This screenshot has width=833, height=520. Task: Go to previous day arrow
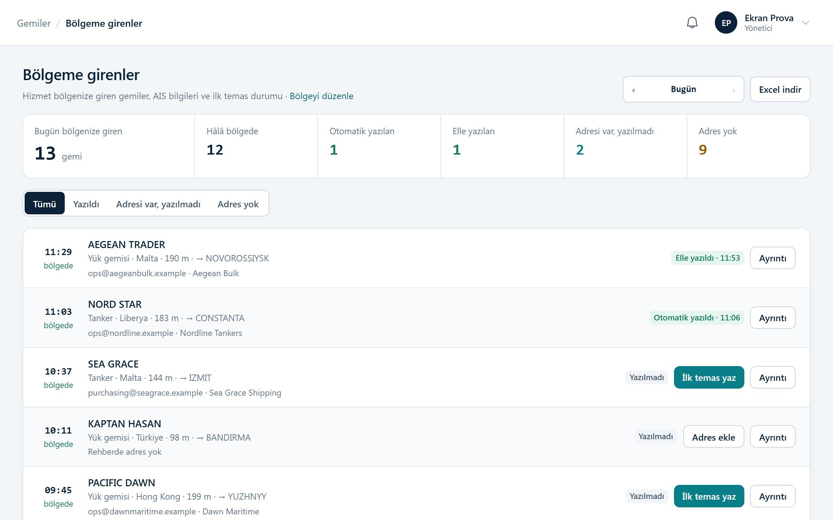click(634, 90)
